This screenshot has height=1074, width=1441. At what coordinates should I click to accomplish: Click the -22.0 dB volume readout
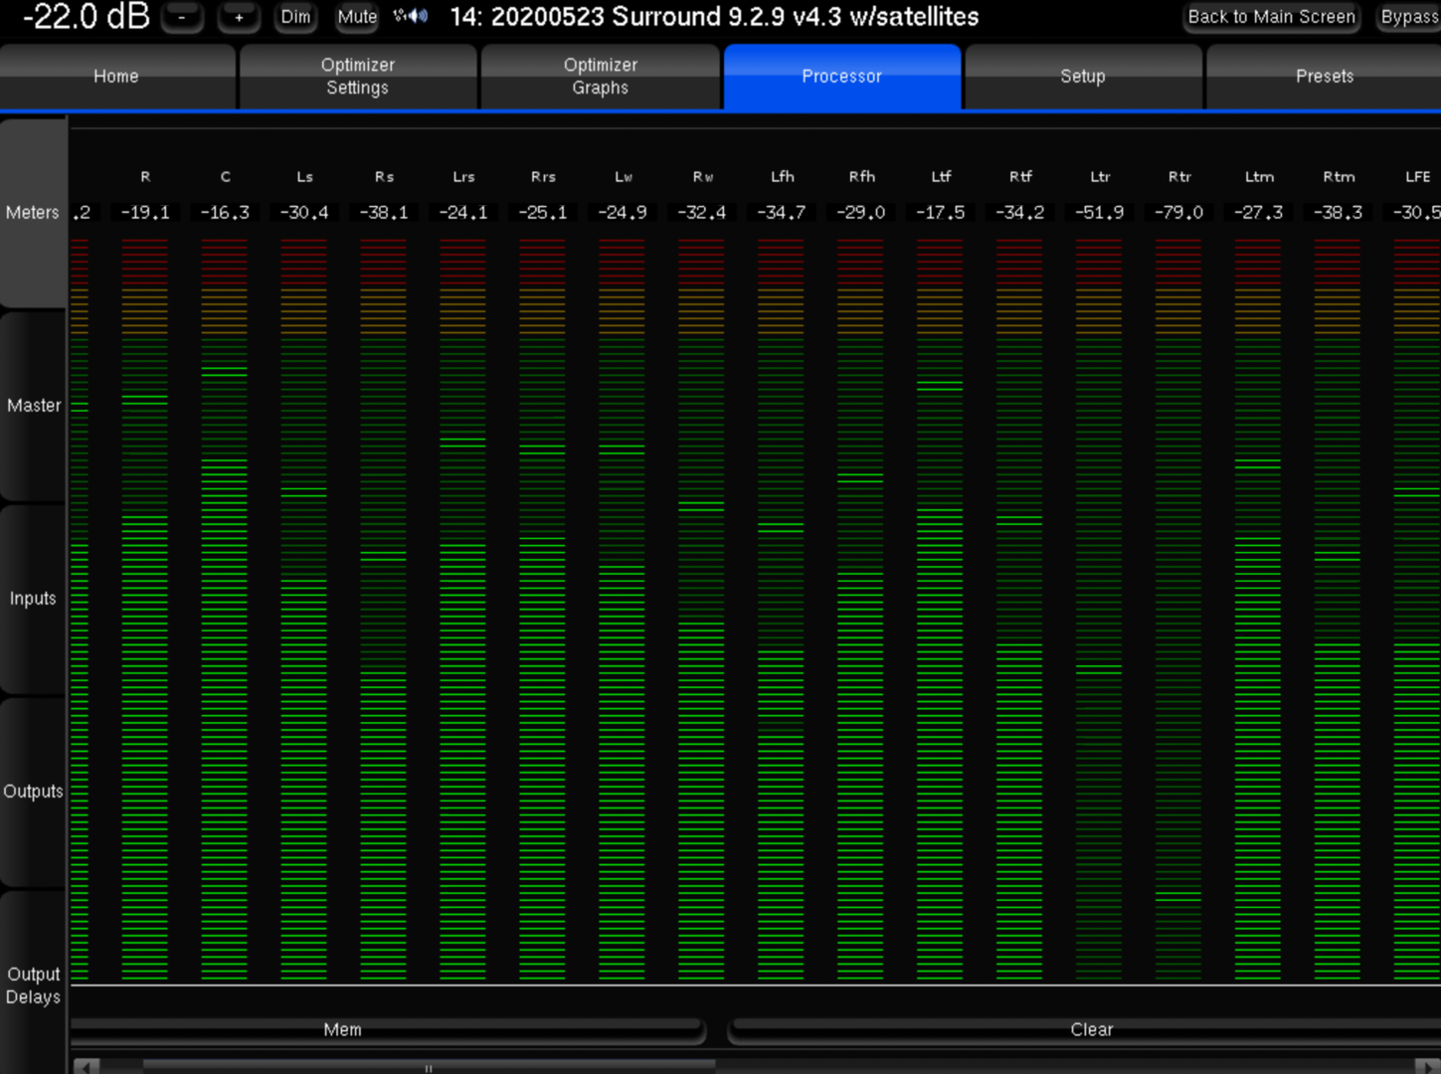[87, 16]
